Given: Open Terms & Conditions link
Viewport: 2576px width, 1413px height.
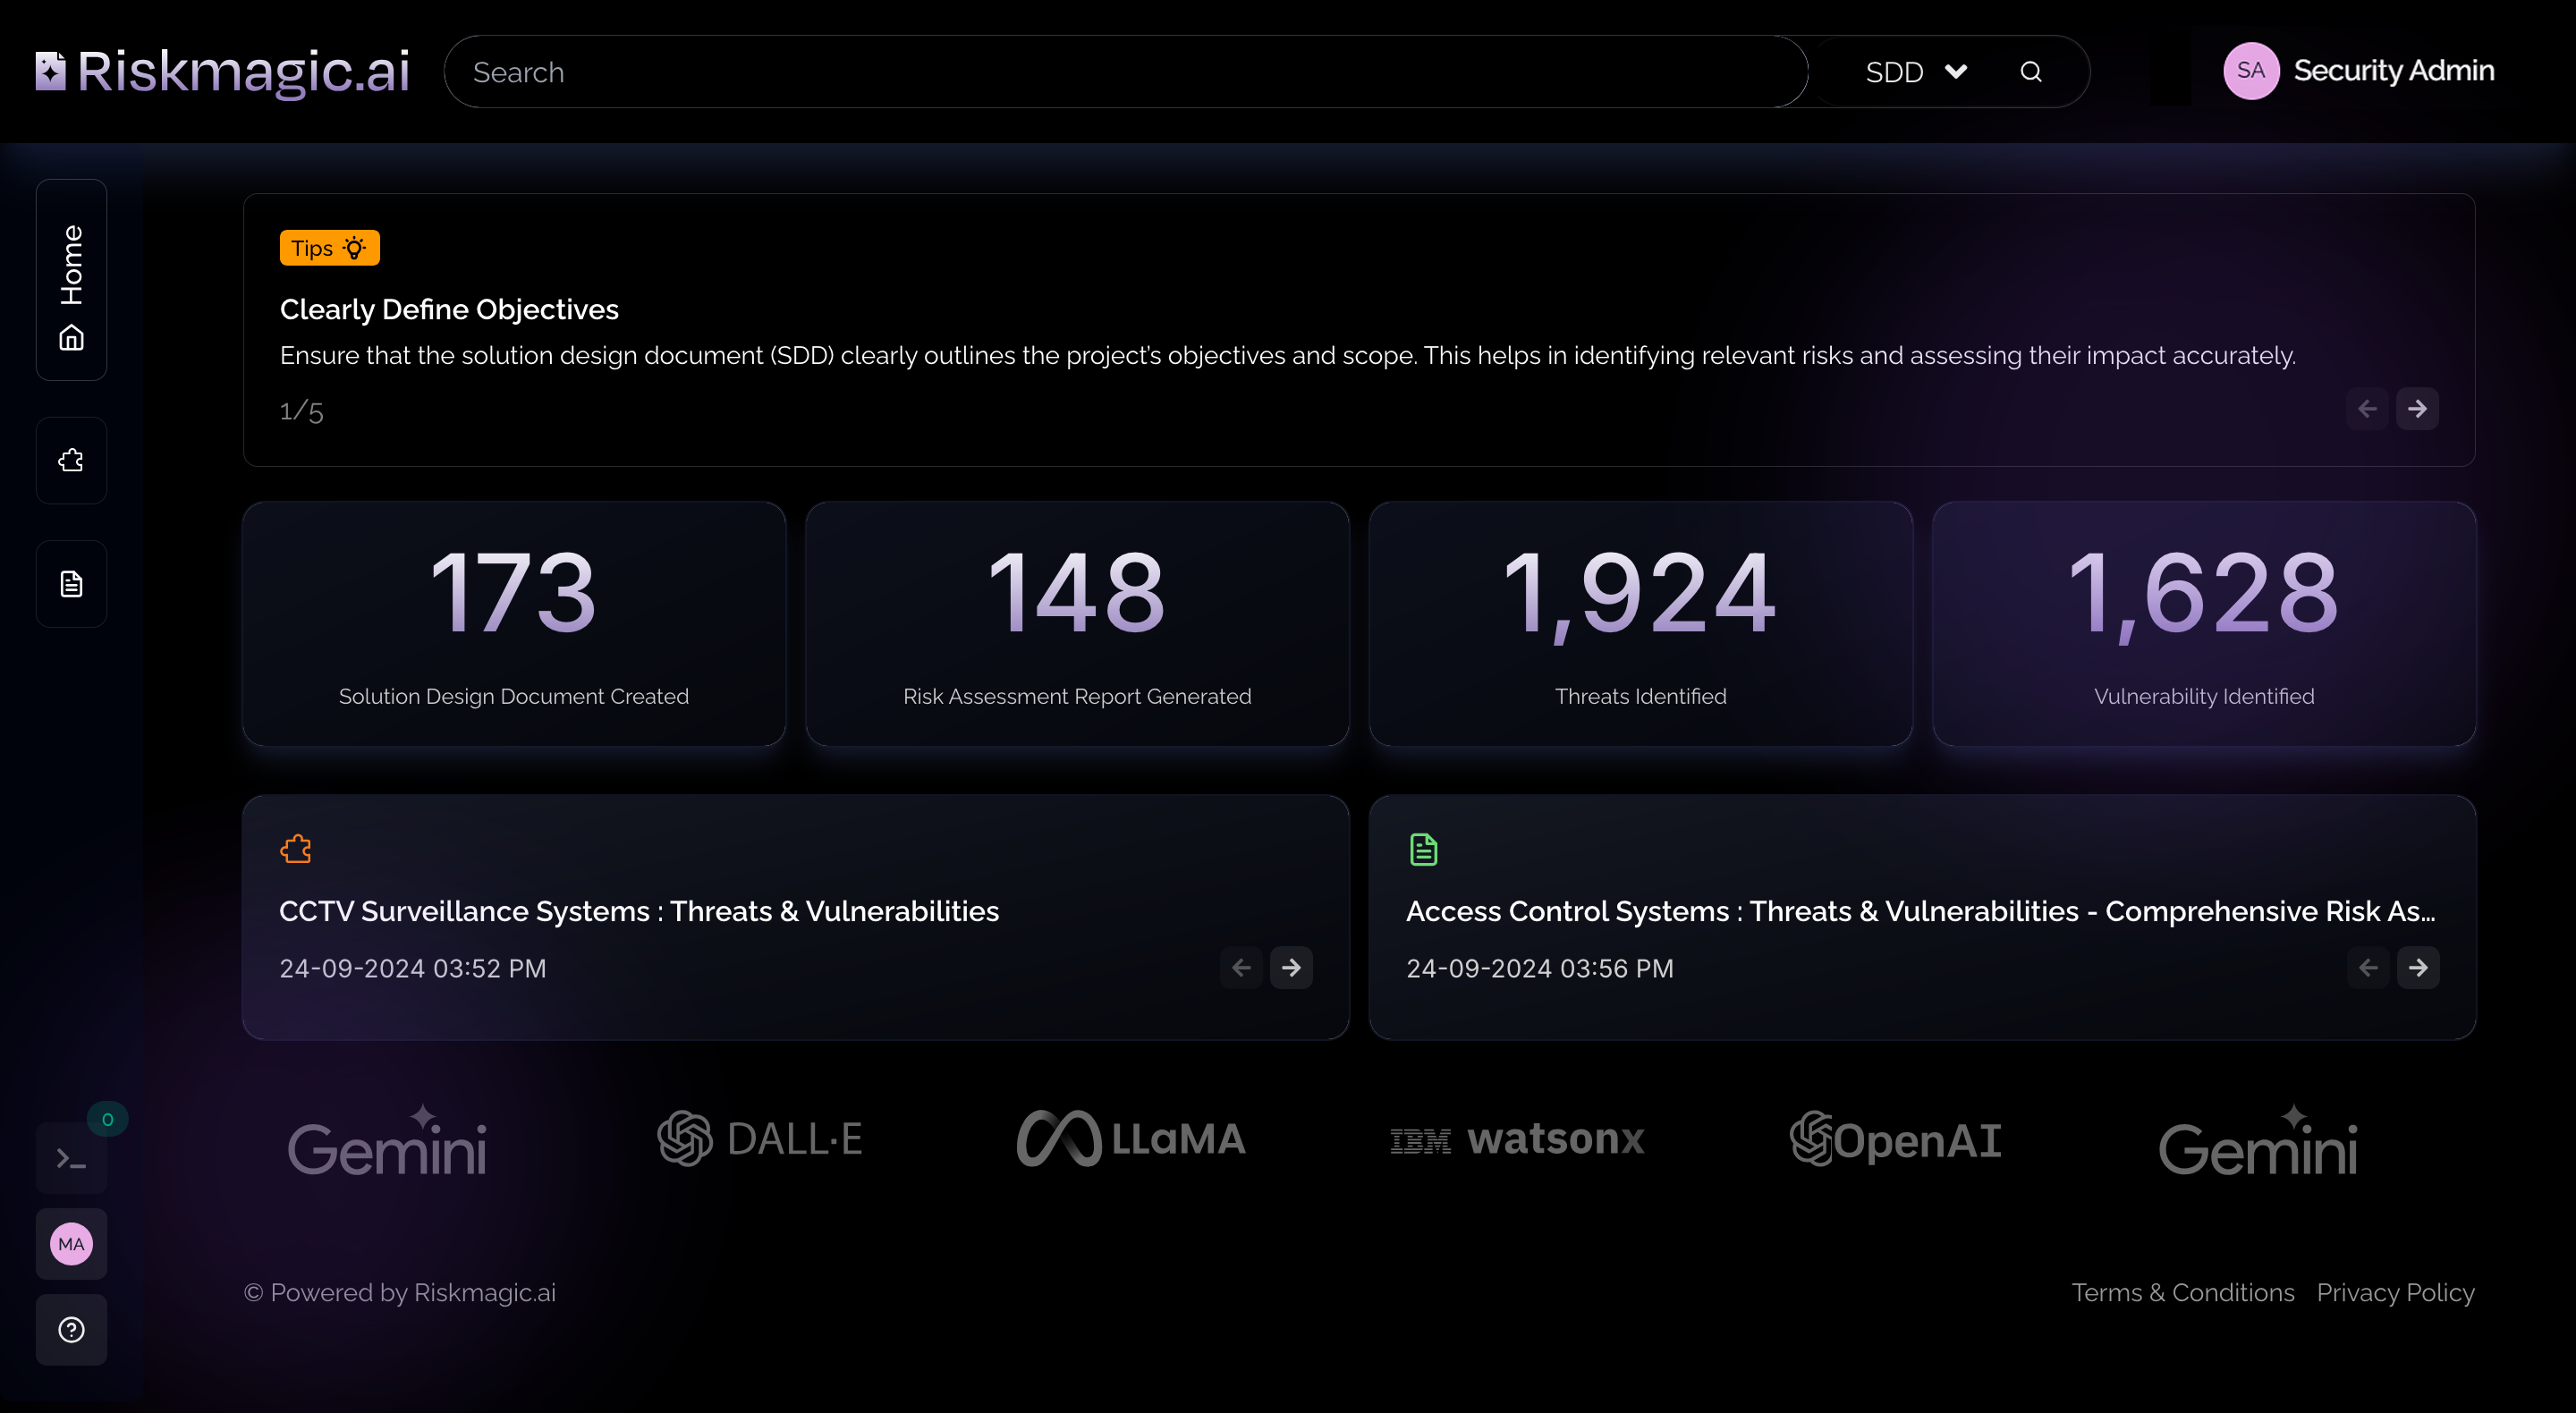Looking at the screenshot, I should (x=2182, y=1292).
